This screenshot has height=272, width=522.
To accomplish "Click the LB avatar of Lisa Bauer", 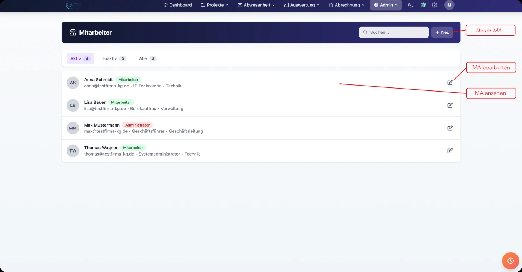I will 73,105.
